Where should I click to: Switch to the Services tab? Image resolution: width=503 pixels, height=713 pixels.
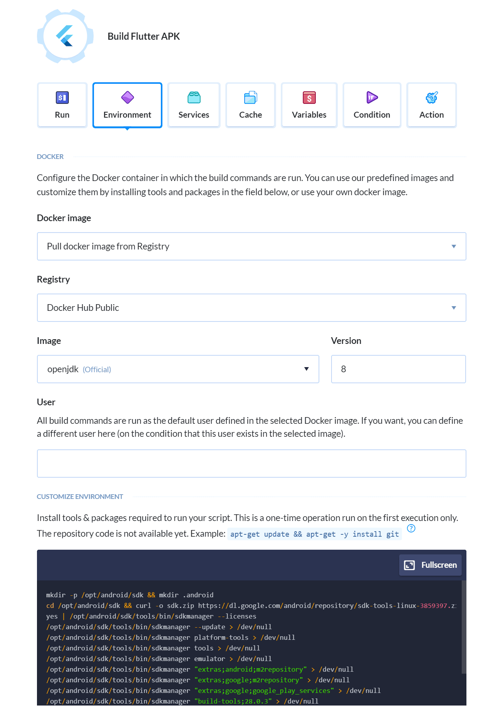click(x=194, y=105)
